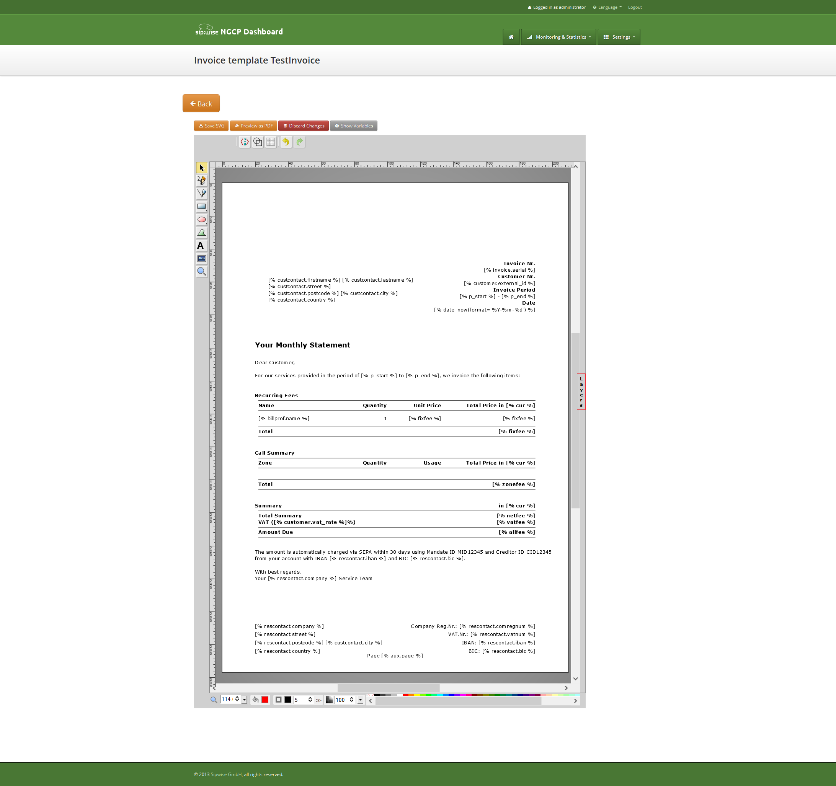Viewport: 836px width, 786px height.
Task: Select the Text tool
Action: click(202, 245)
